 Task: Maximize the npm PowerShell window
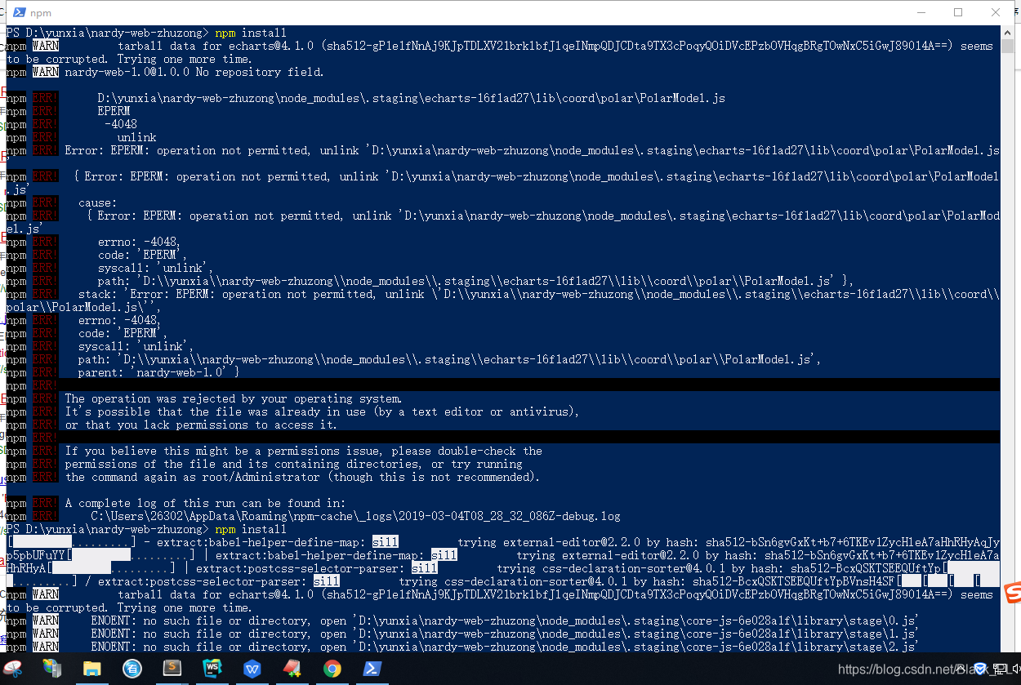(957, 13)
